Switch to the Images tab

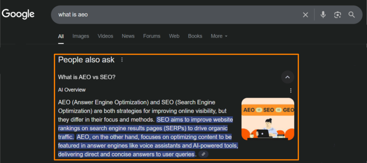click(81, 36)
